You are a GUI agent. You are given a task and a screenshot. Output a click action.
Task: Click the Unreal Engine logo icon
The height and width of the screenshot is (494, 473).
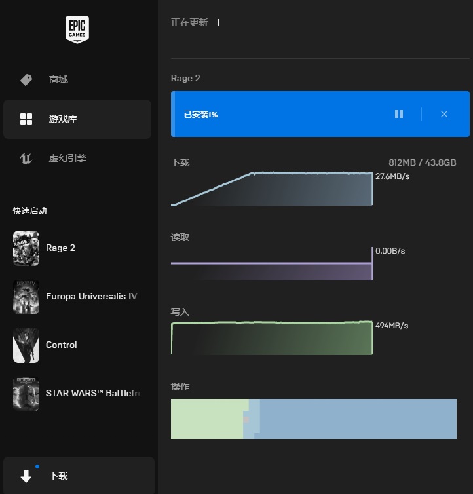[26, 159]
